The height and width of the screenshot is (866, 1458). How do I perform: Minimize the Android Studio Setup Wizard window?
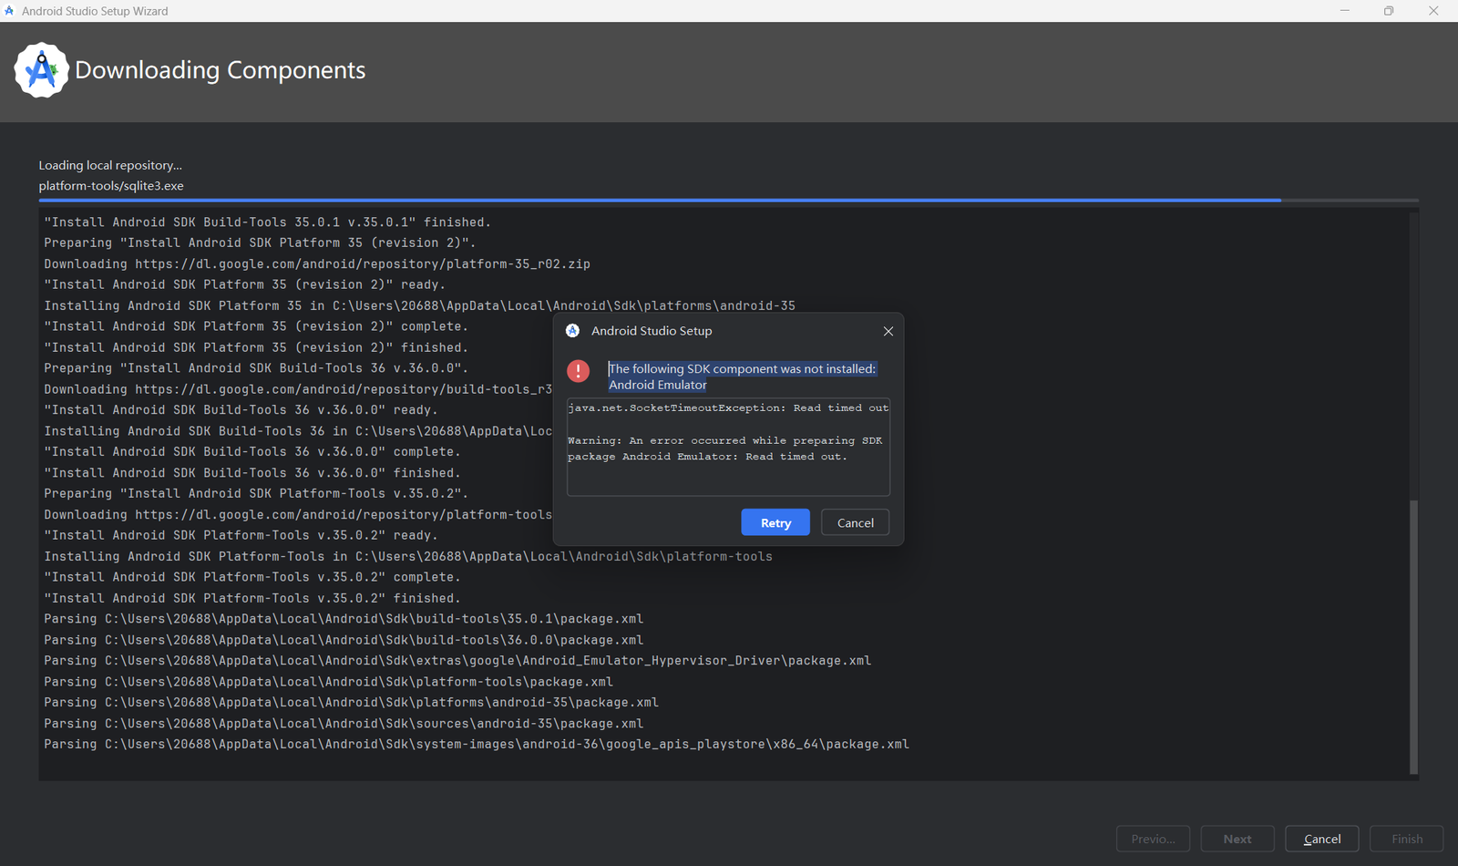pyautogui.click(x=1344, y=11)
